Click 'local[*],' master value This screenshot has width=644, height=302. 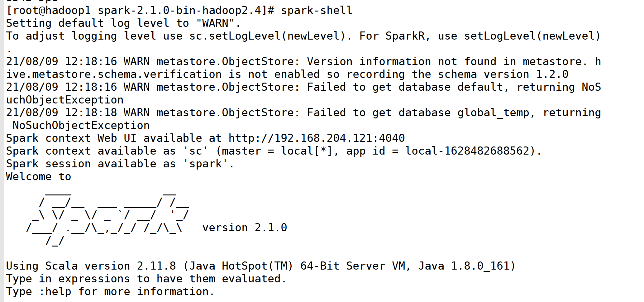pos(310,151)
